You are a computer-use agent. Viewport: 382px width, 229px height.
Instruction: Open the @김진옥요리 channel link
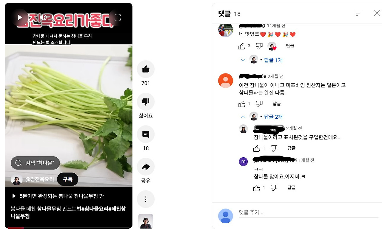coord(39,179)
